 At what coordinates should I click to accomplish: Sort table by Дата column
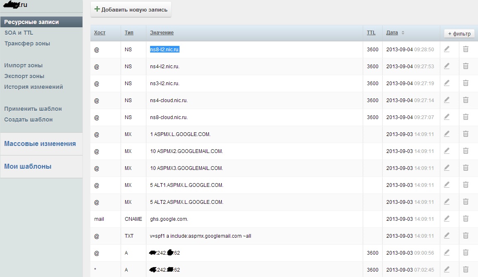point(392,33)
